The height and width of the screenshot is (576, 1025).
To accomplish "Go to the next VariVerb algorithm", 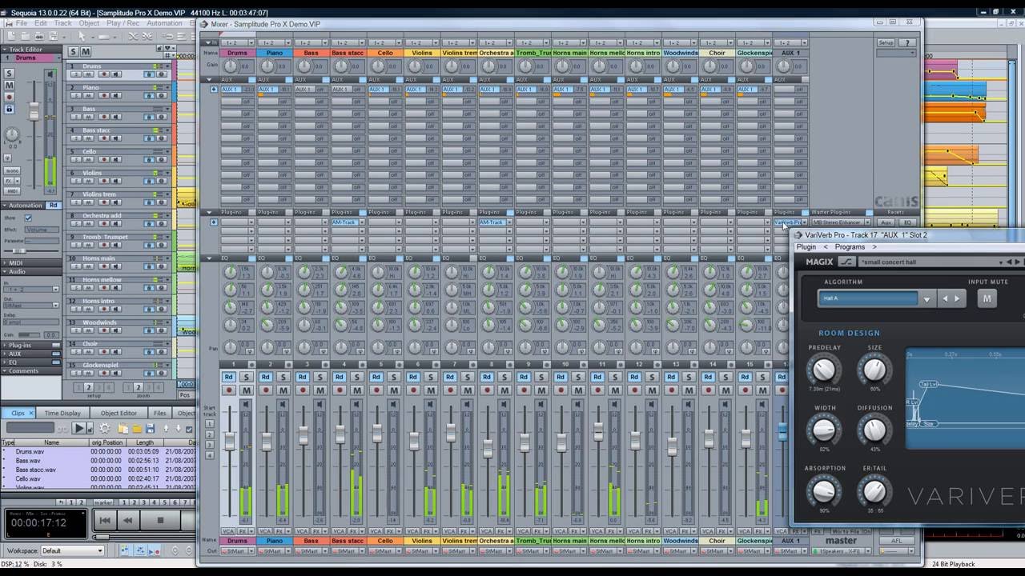I will [957, 298].
